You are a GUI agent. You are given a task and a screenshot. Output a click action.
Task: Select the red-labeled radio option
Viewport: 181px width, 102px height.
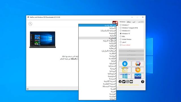pos(121,45)
